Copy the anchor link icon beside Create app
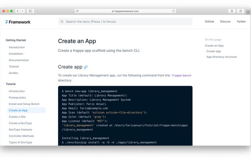 86,67
